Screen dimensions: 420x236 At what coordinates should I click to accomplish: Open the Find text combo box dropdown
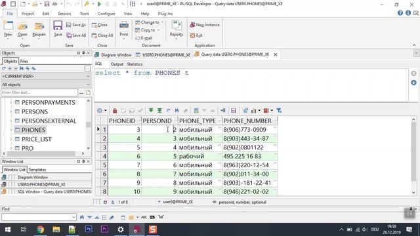74,217
